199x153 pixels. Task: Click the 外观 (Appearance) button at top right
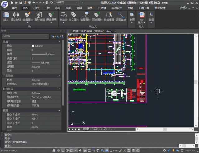pos(183,8)
